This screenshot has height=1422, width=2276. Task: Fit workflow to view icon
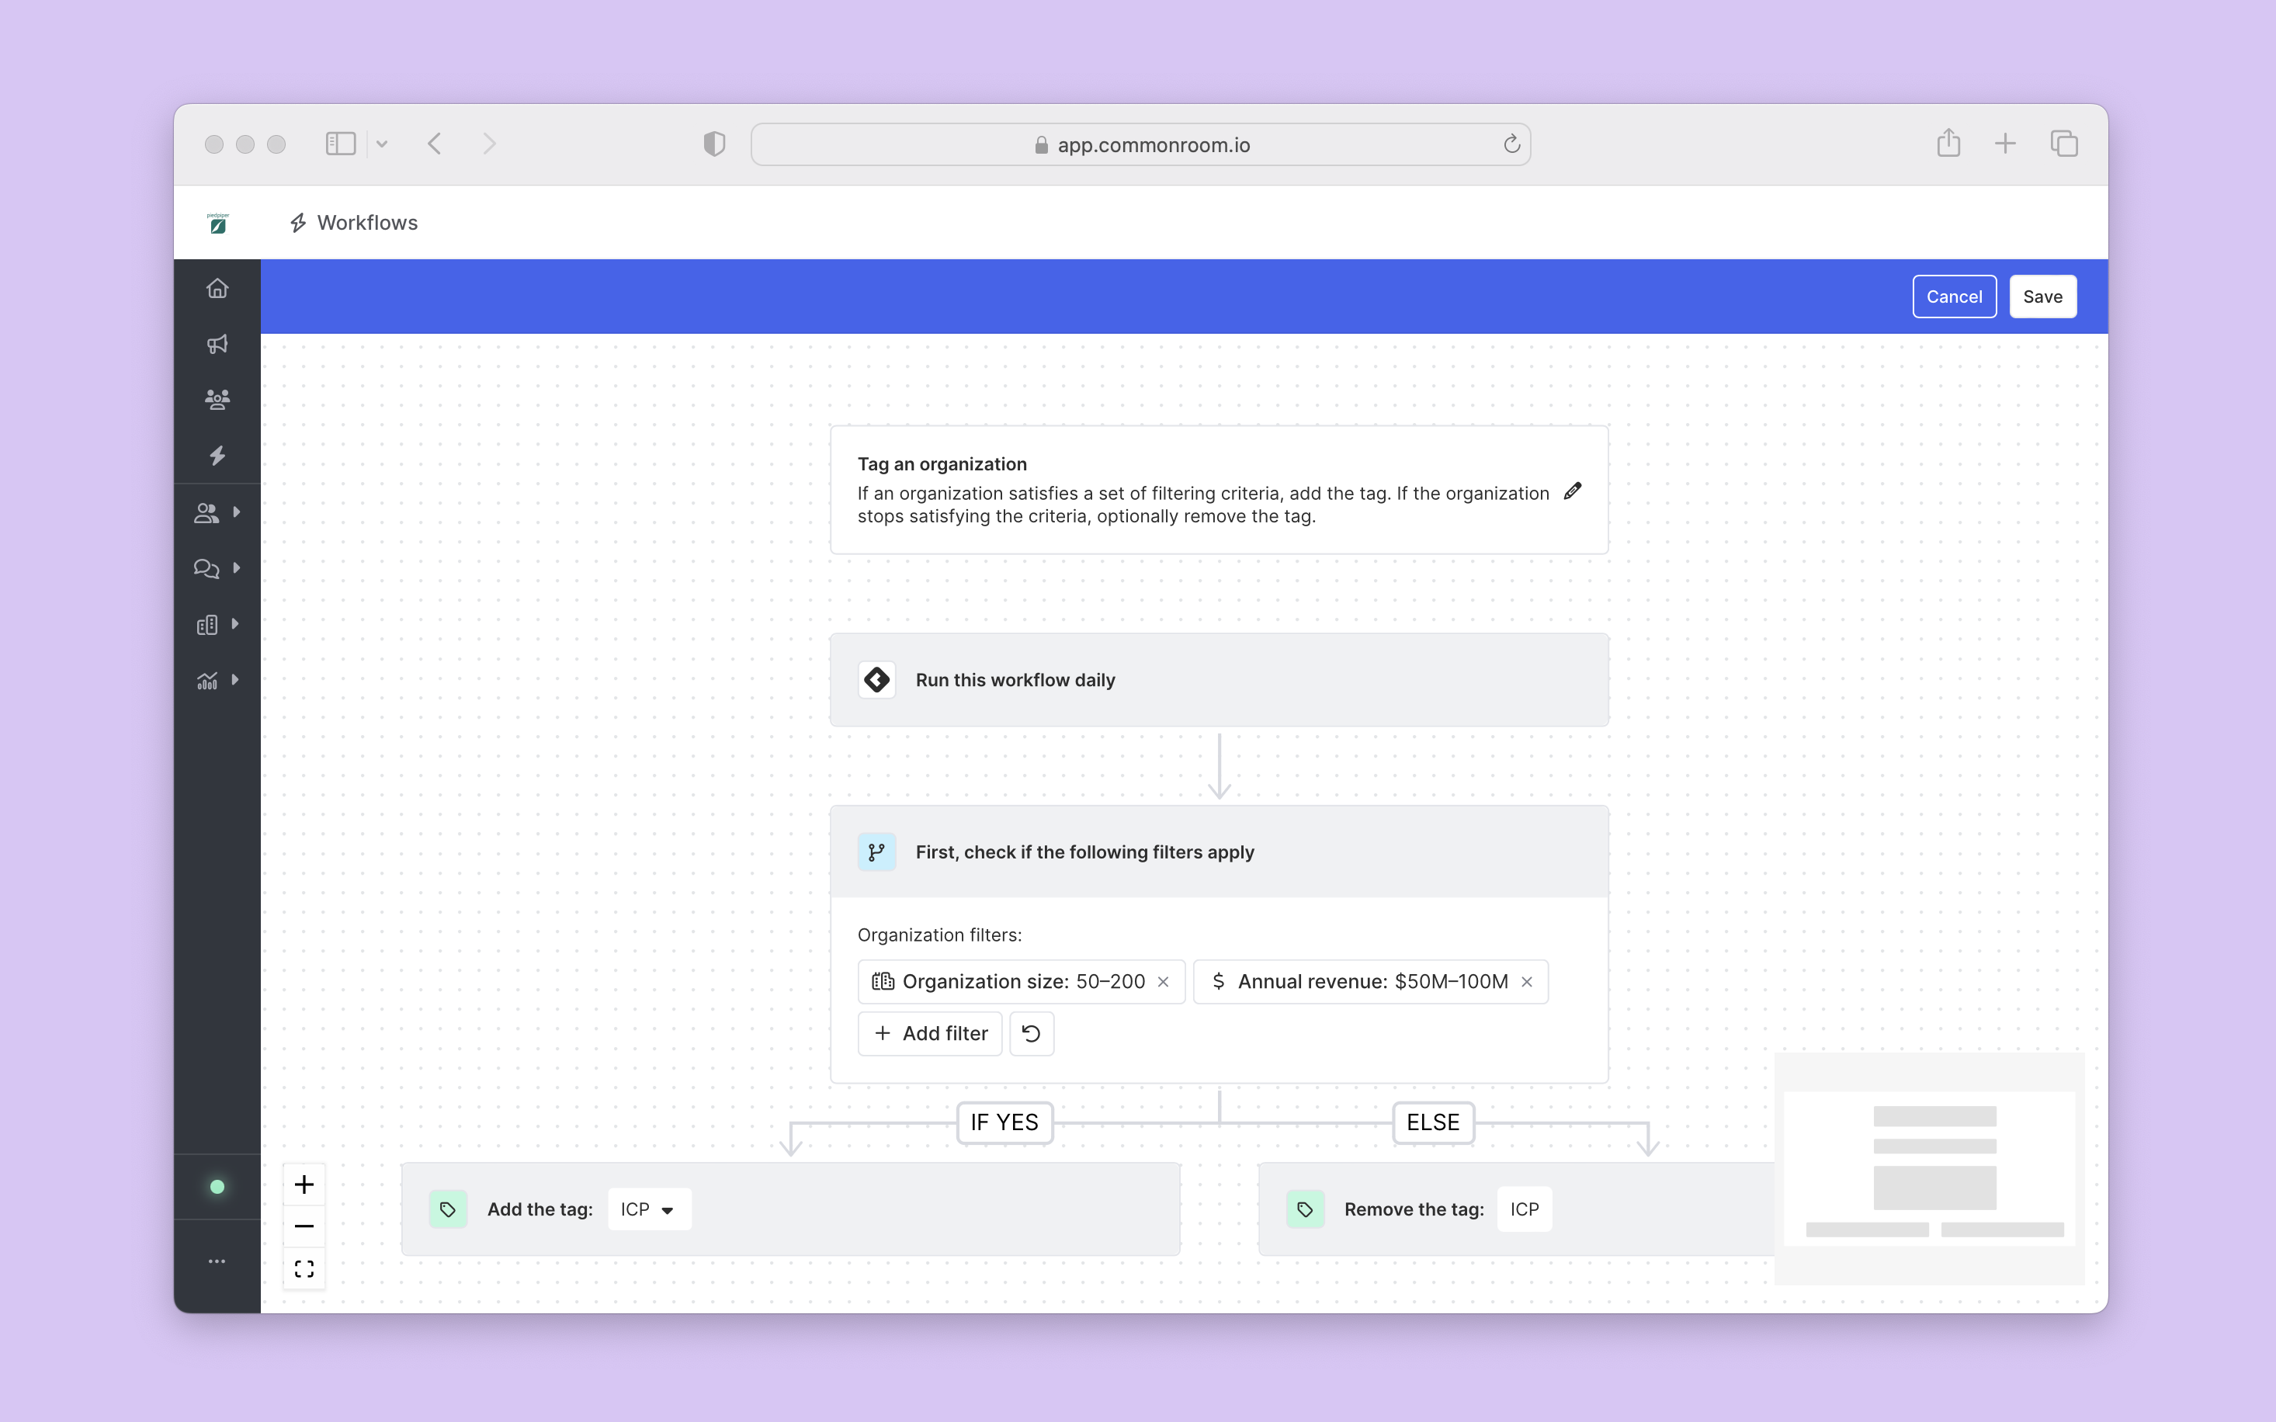(x=304, y=1269)
